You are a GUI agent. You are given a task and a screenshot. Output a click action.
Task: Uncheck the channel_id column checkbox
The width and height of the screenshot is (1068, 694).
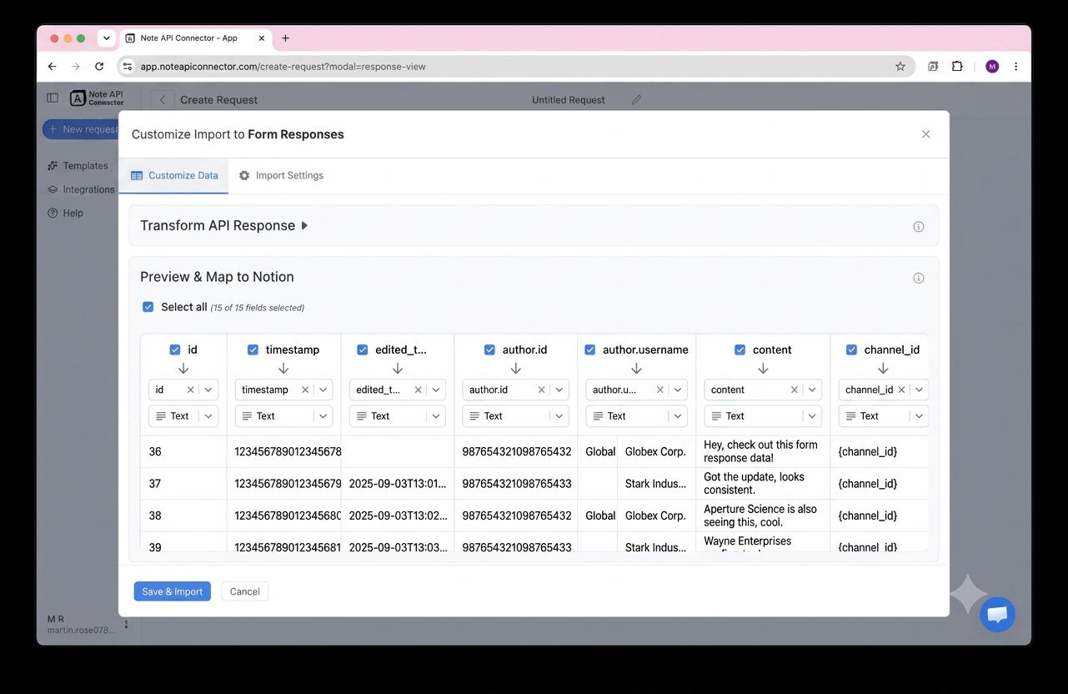click(851, 350)
